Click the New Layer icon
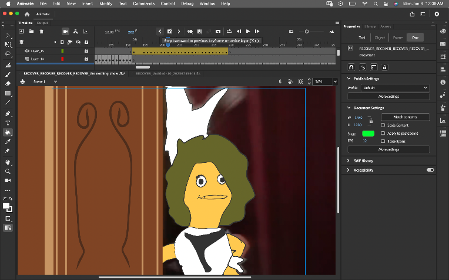The image size is (449, 280). click(22, 32)
